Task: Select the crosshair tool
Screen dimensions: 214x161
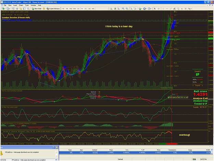Action: 159,9
